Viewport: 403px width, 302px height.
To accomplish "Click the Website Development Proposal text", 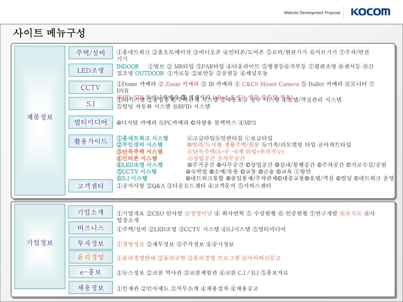I will point(312,13).
